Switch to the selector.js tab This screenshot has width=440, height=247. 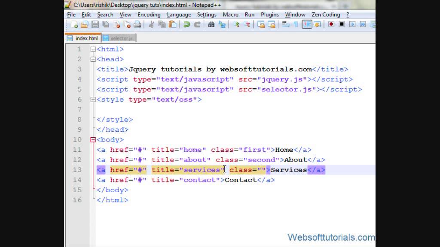pyautogui.click(x=119, y=38)
